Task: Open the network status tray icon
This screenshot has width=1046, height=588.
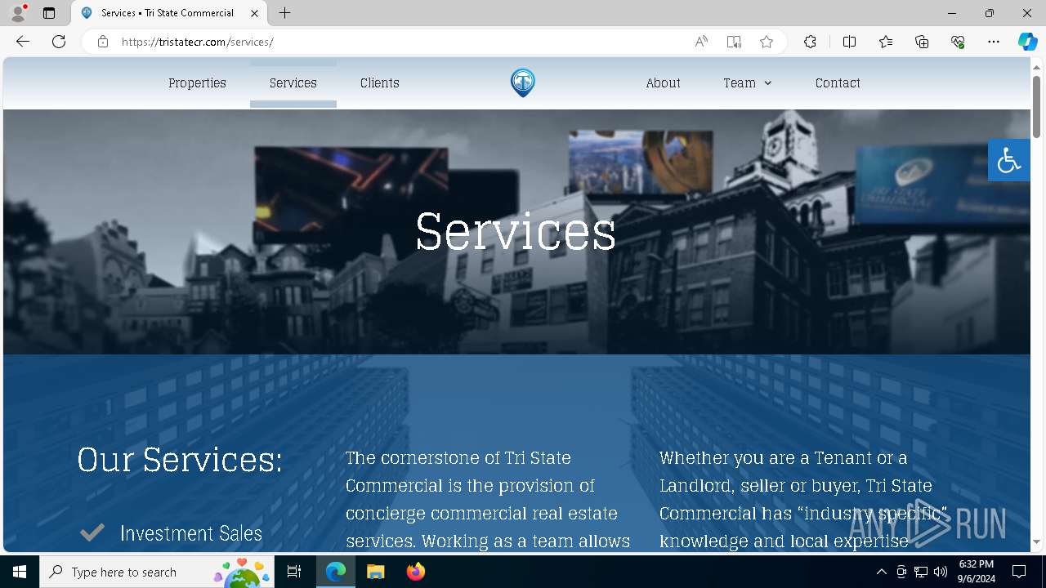Action: 921,572
